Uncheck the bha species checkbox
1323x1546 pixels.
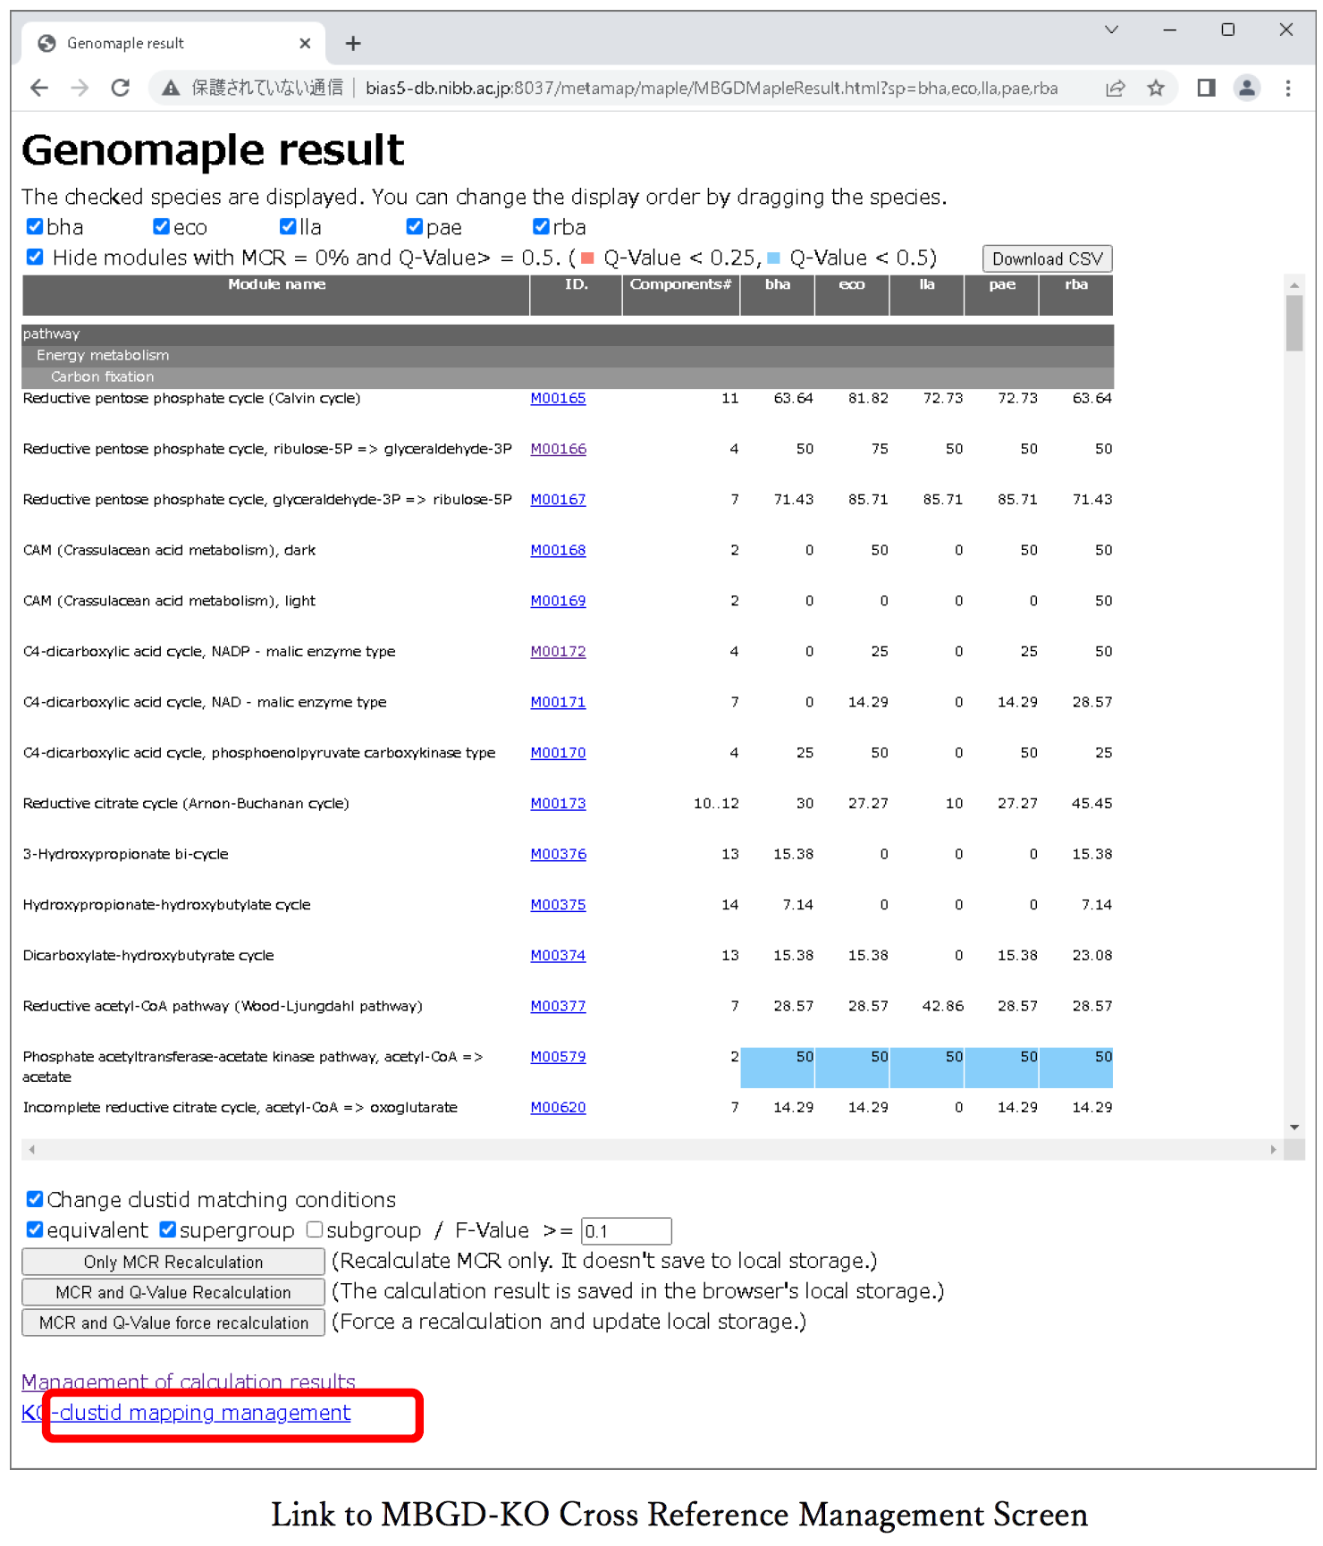click(35, 226)
